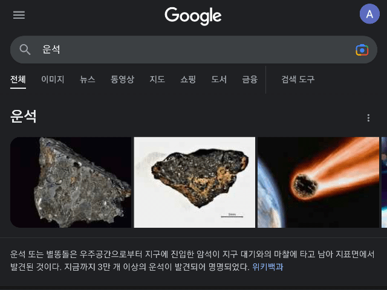The width and height of the screenshot is (387, 290).
Task: Focus the search field containing 운석
Action: pyautogui.click(x=193, y=50)
